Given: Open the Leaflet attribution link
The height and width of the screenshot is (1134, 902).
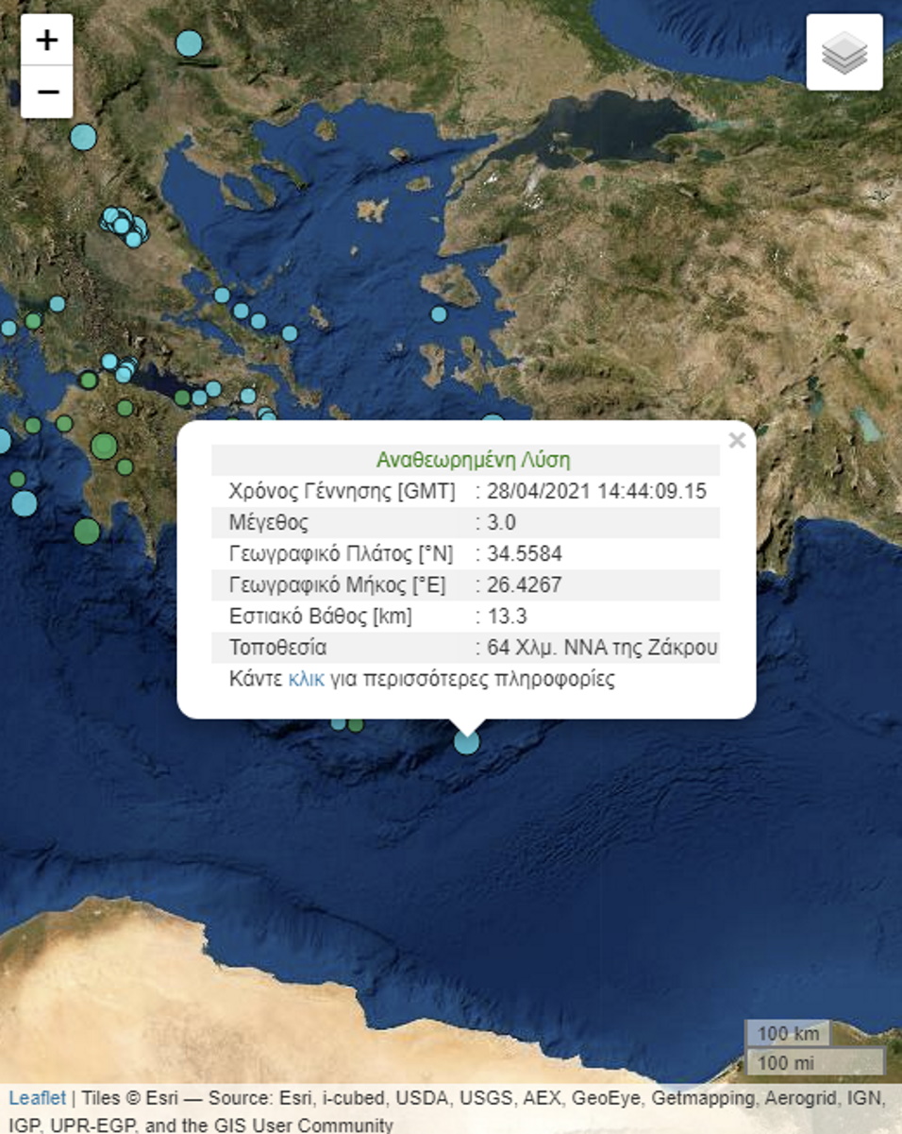Looking at the screenshot, I should [x=38, y=1097].
